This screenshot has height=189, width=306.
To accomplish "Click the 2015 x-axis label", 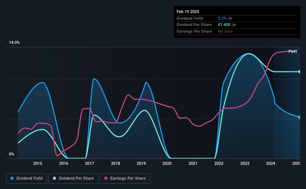I will (38, 163).
